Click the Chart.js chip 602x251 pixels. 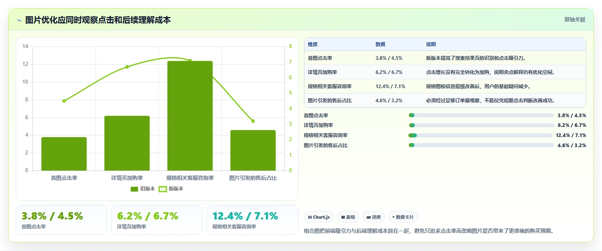pyautogui.click(x=319, y=217)
